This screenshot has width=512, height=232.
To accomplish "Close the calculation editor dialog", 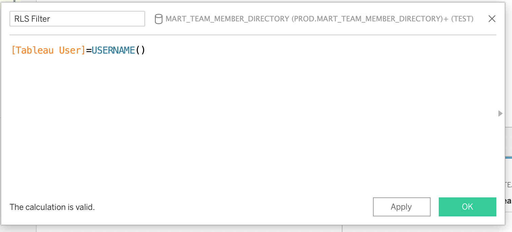I will [x=492, y=19].
